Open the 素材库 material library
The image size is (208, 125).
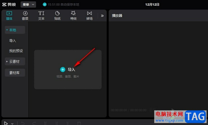coord(15,73)
